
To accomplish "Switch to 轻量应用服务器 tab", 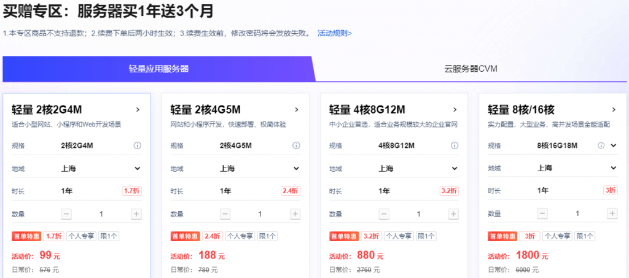I will point(158,69).
